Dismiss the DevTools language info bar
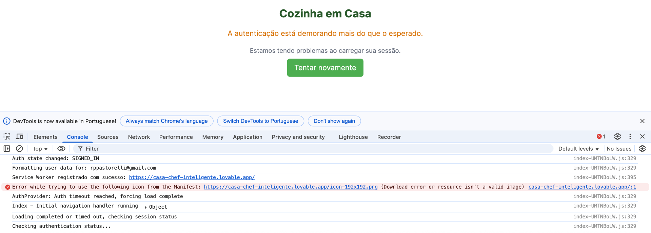Viewport: 651px width, 233px height. pyautogui.click(x=642, y=121)
